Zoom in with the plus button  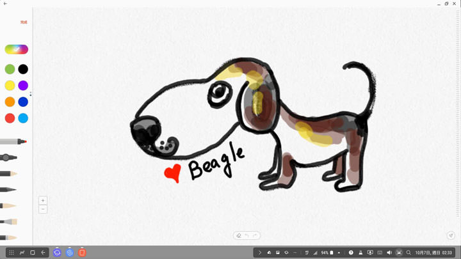tap(43, 201)
